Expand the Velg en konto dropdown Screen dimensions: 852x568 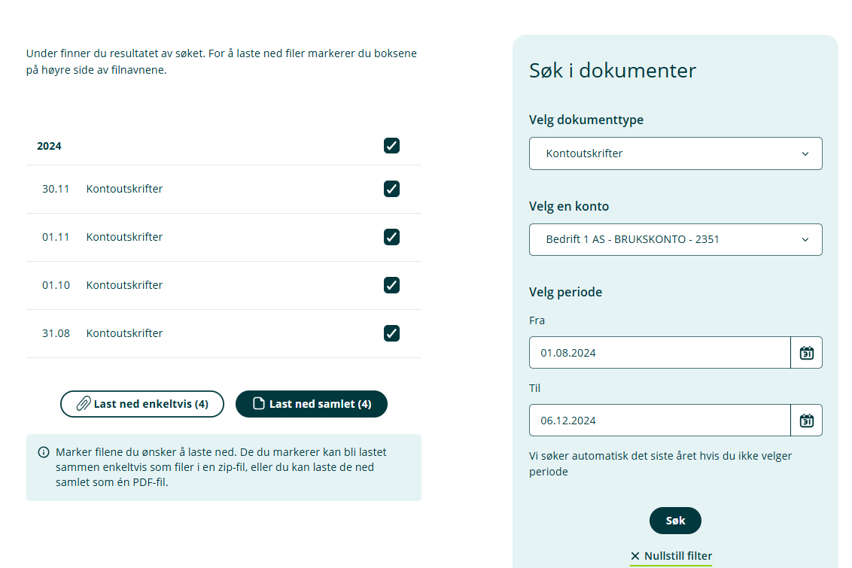click(x=675, y=240)
